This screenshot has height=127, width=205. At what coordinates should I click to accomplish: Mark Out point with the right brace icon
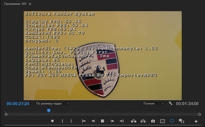tap(71, 121)
